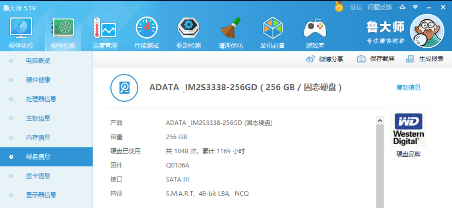Click the scrollbar up arrow
The image size is (452, 208).
pos(380,120)
